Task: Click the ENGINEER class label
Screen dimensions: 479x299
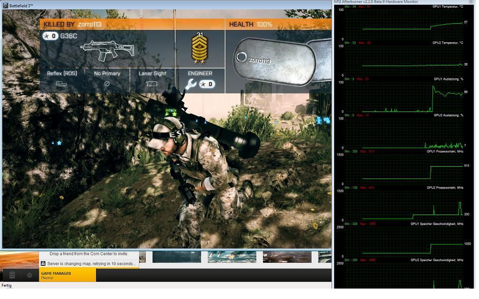Action: [x=200, y=74]
